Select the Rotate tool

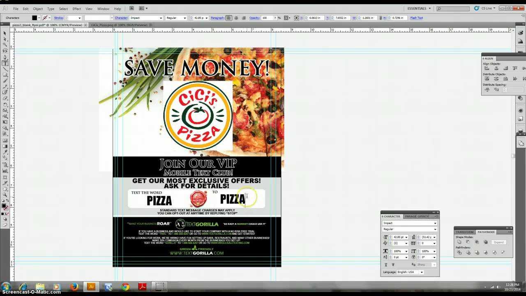tap(5, 105)
